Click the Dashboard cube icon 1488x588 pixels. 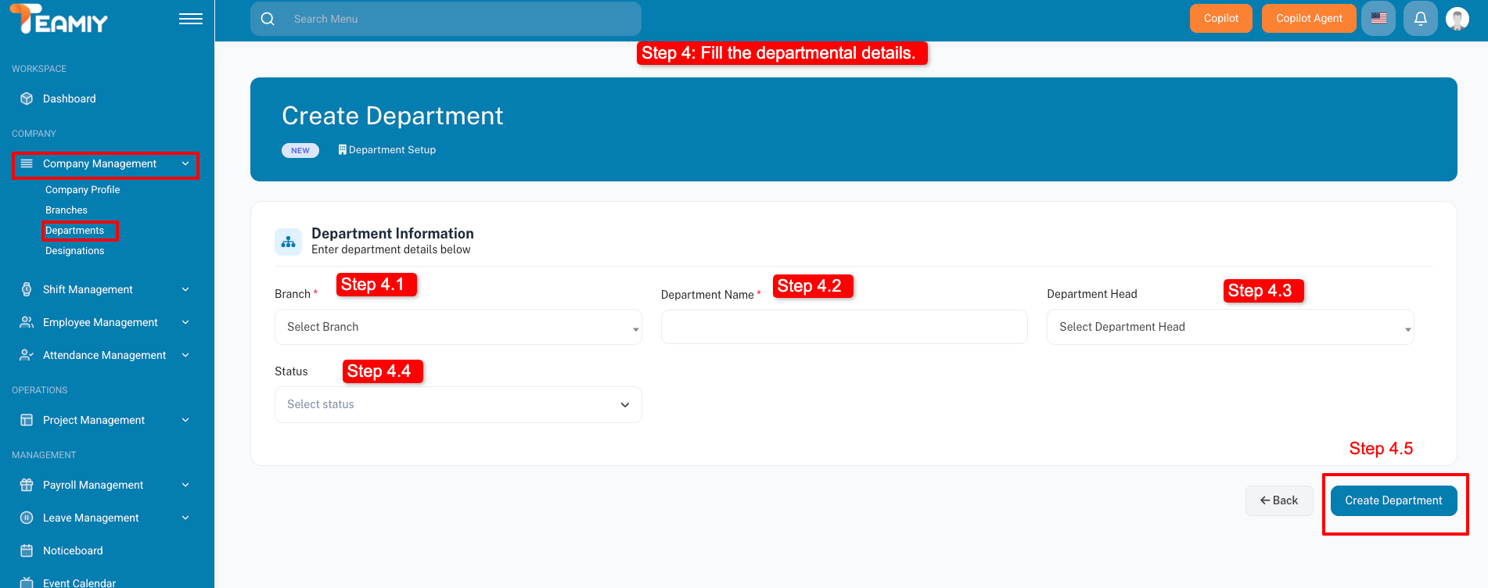point(27,99)
